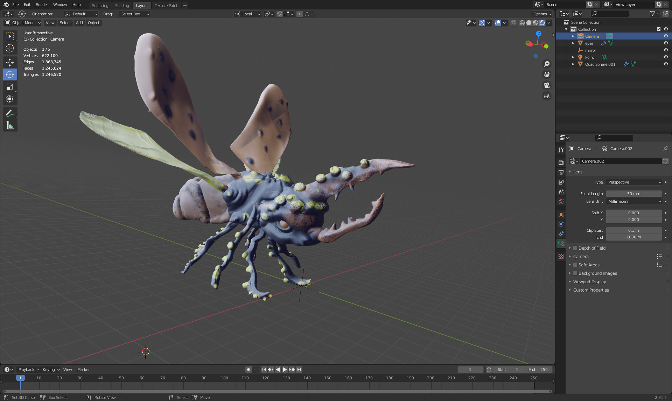The width and height of the screenshot is (672, 401).
Task: Enable the Safe Areas checkbox
Action: tap(575, 265)
